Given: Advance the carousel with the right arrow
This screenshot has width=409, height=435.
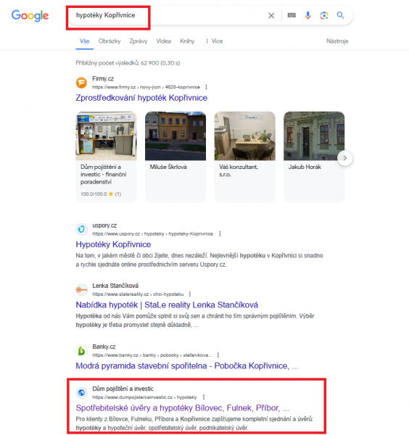Looking at the screenshot, I should (345, 158).
